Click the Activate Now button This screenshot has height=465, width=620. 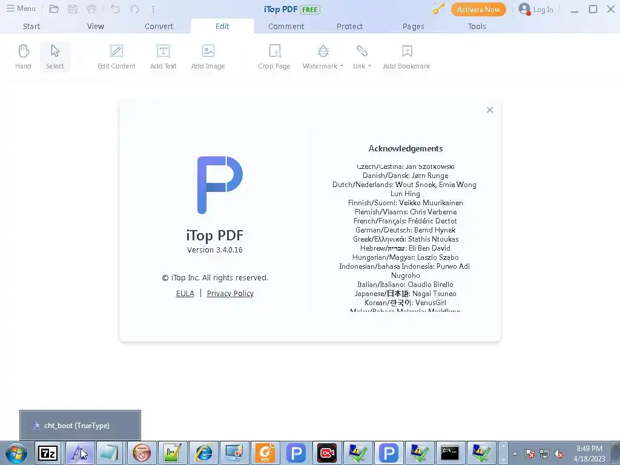(x=478, y=10)
